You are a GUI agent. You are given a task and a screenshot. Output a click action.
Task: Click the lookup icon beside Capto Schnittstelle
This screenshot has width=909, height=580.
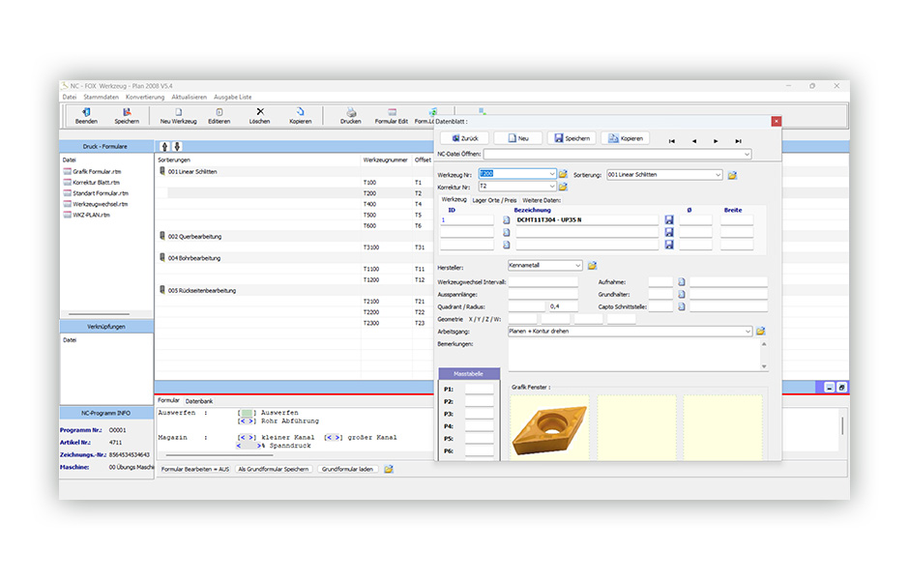682,306
